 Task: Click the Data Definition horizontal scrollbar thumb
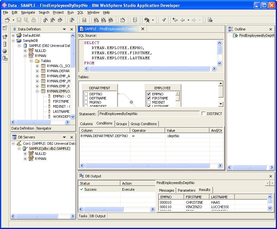pyautogui.click(x=33, y=122)
